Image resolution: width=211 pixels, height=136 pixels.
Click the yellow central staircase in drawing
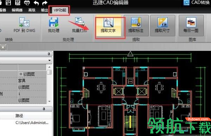coord(130,122)
